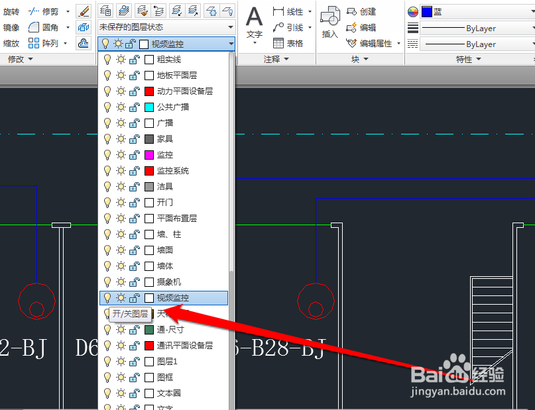This screenshot has height=410, width=535.
Task: Open the layer state dropdown 未保存的图层状态
Action: click(166, 27)
